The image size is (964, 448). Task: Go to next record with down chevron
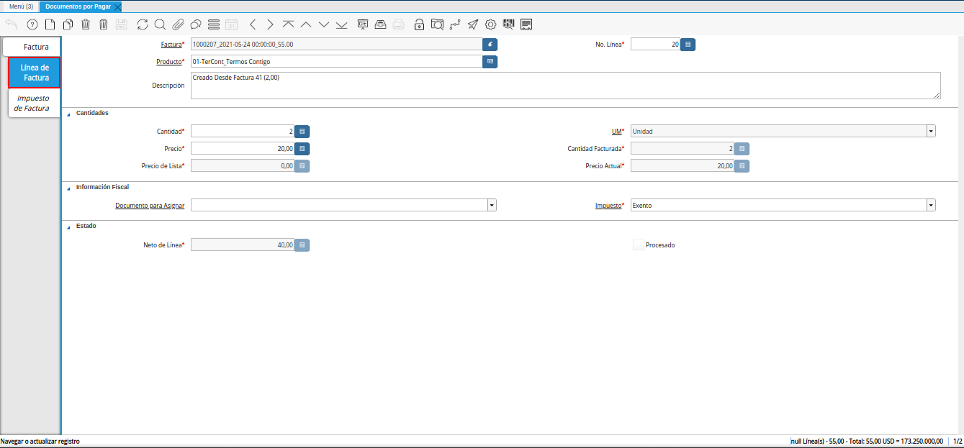(x=323, y=24)
